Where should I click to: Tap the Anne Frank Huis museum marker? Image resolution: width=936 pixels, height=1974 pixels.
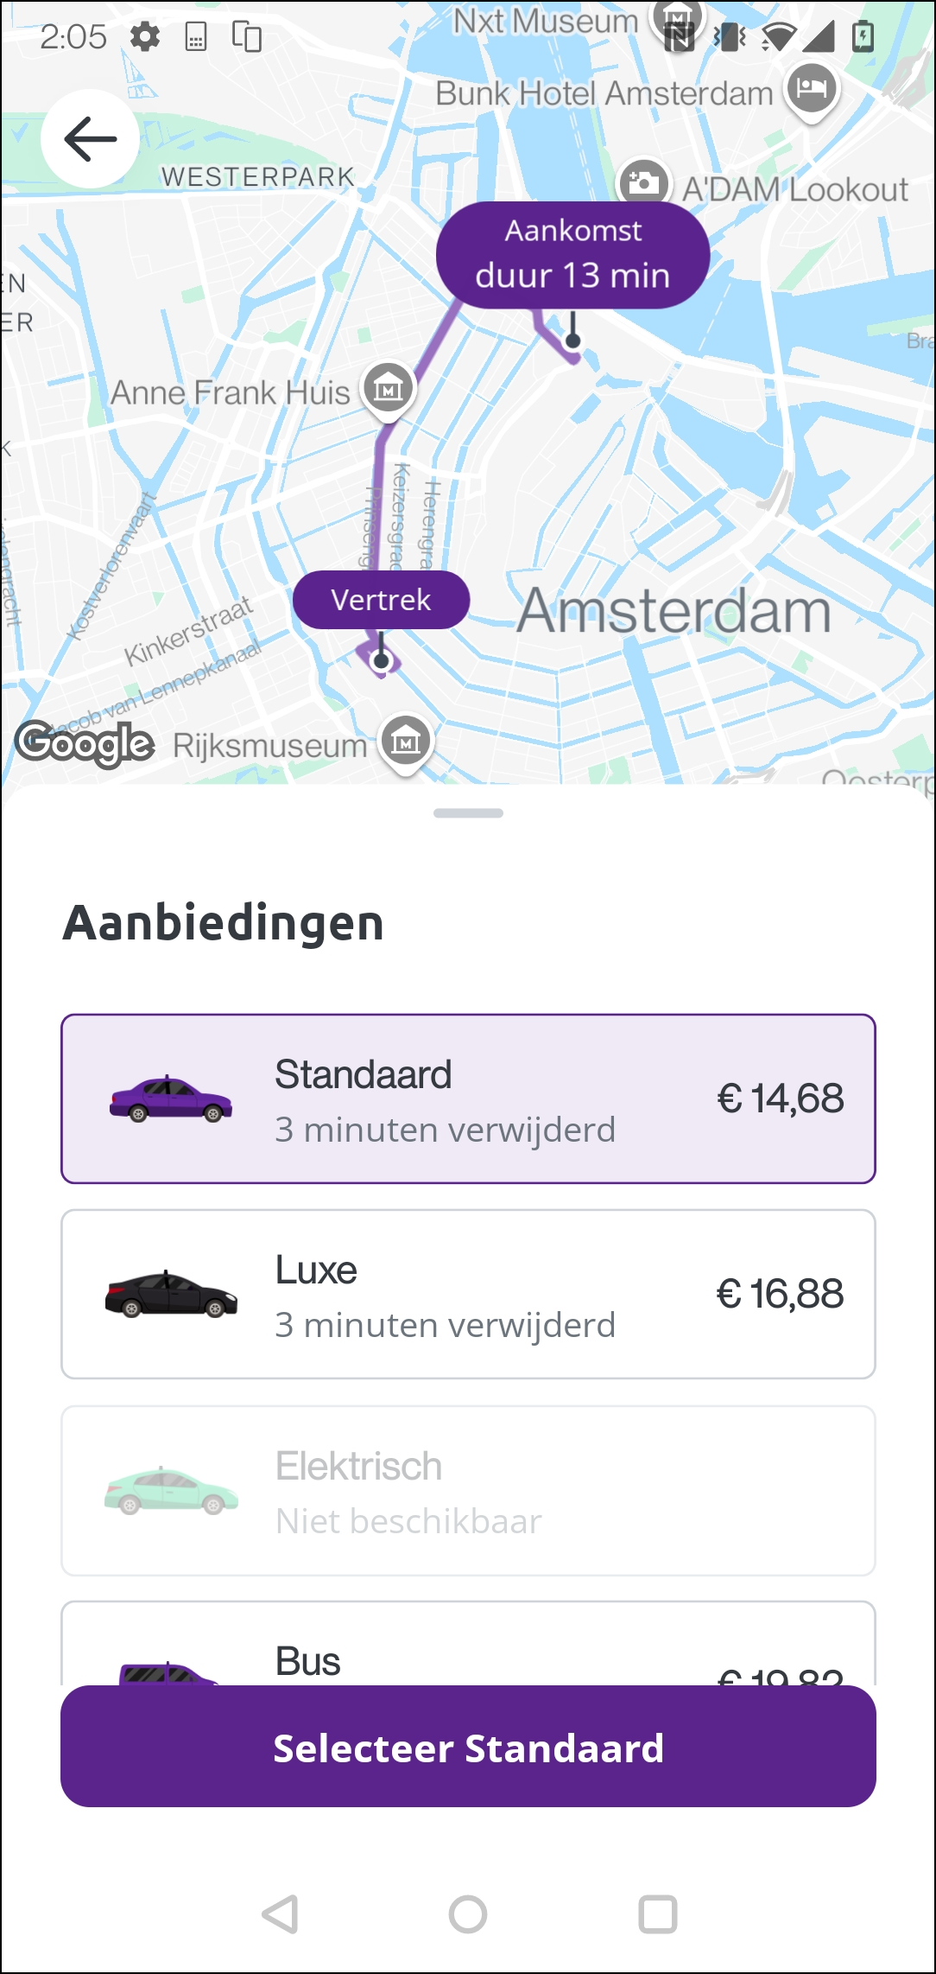click(389, 389)
